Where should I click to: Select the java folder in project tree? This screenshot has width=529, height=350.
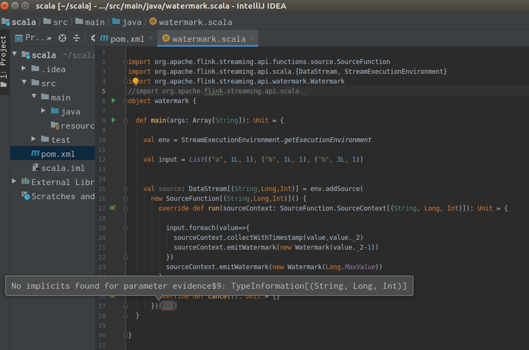(66, 111)
